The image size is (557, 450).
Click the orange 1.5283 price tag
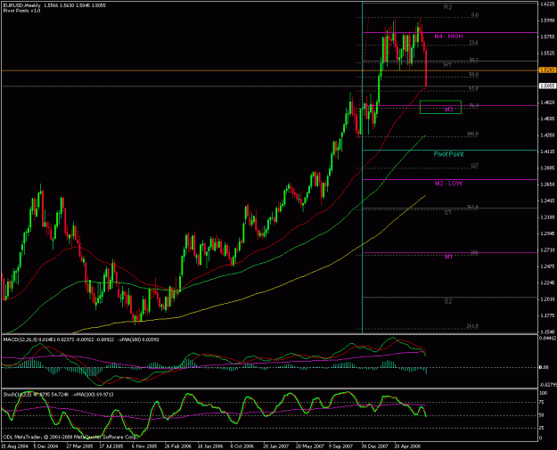[x=547, y=70]
